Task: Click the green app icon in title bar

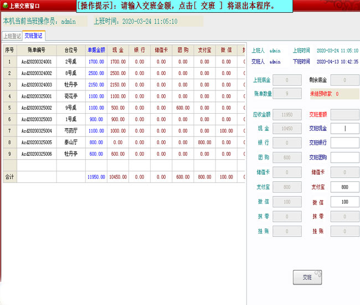Action: click(x=5, y=6)
